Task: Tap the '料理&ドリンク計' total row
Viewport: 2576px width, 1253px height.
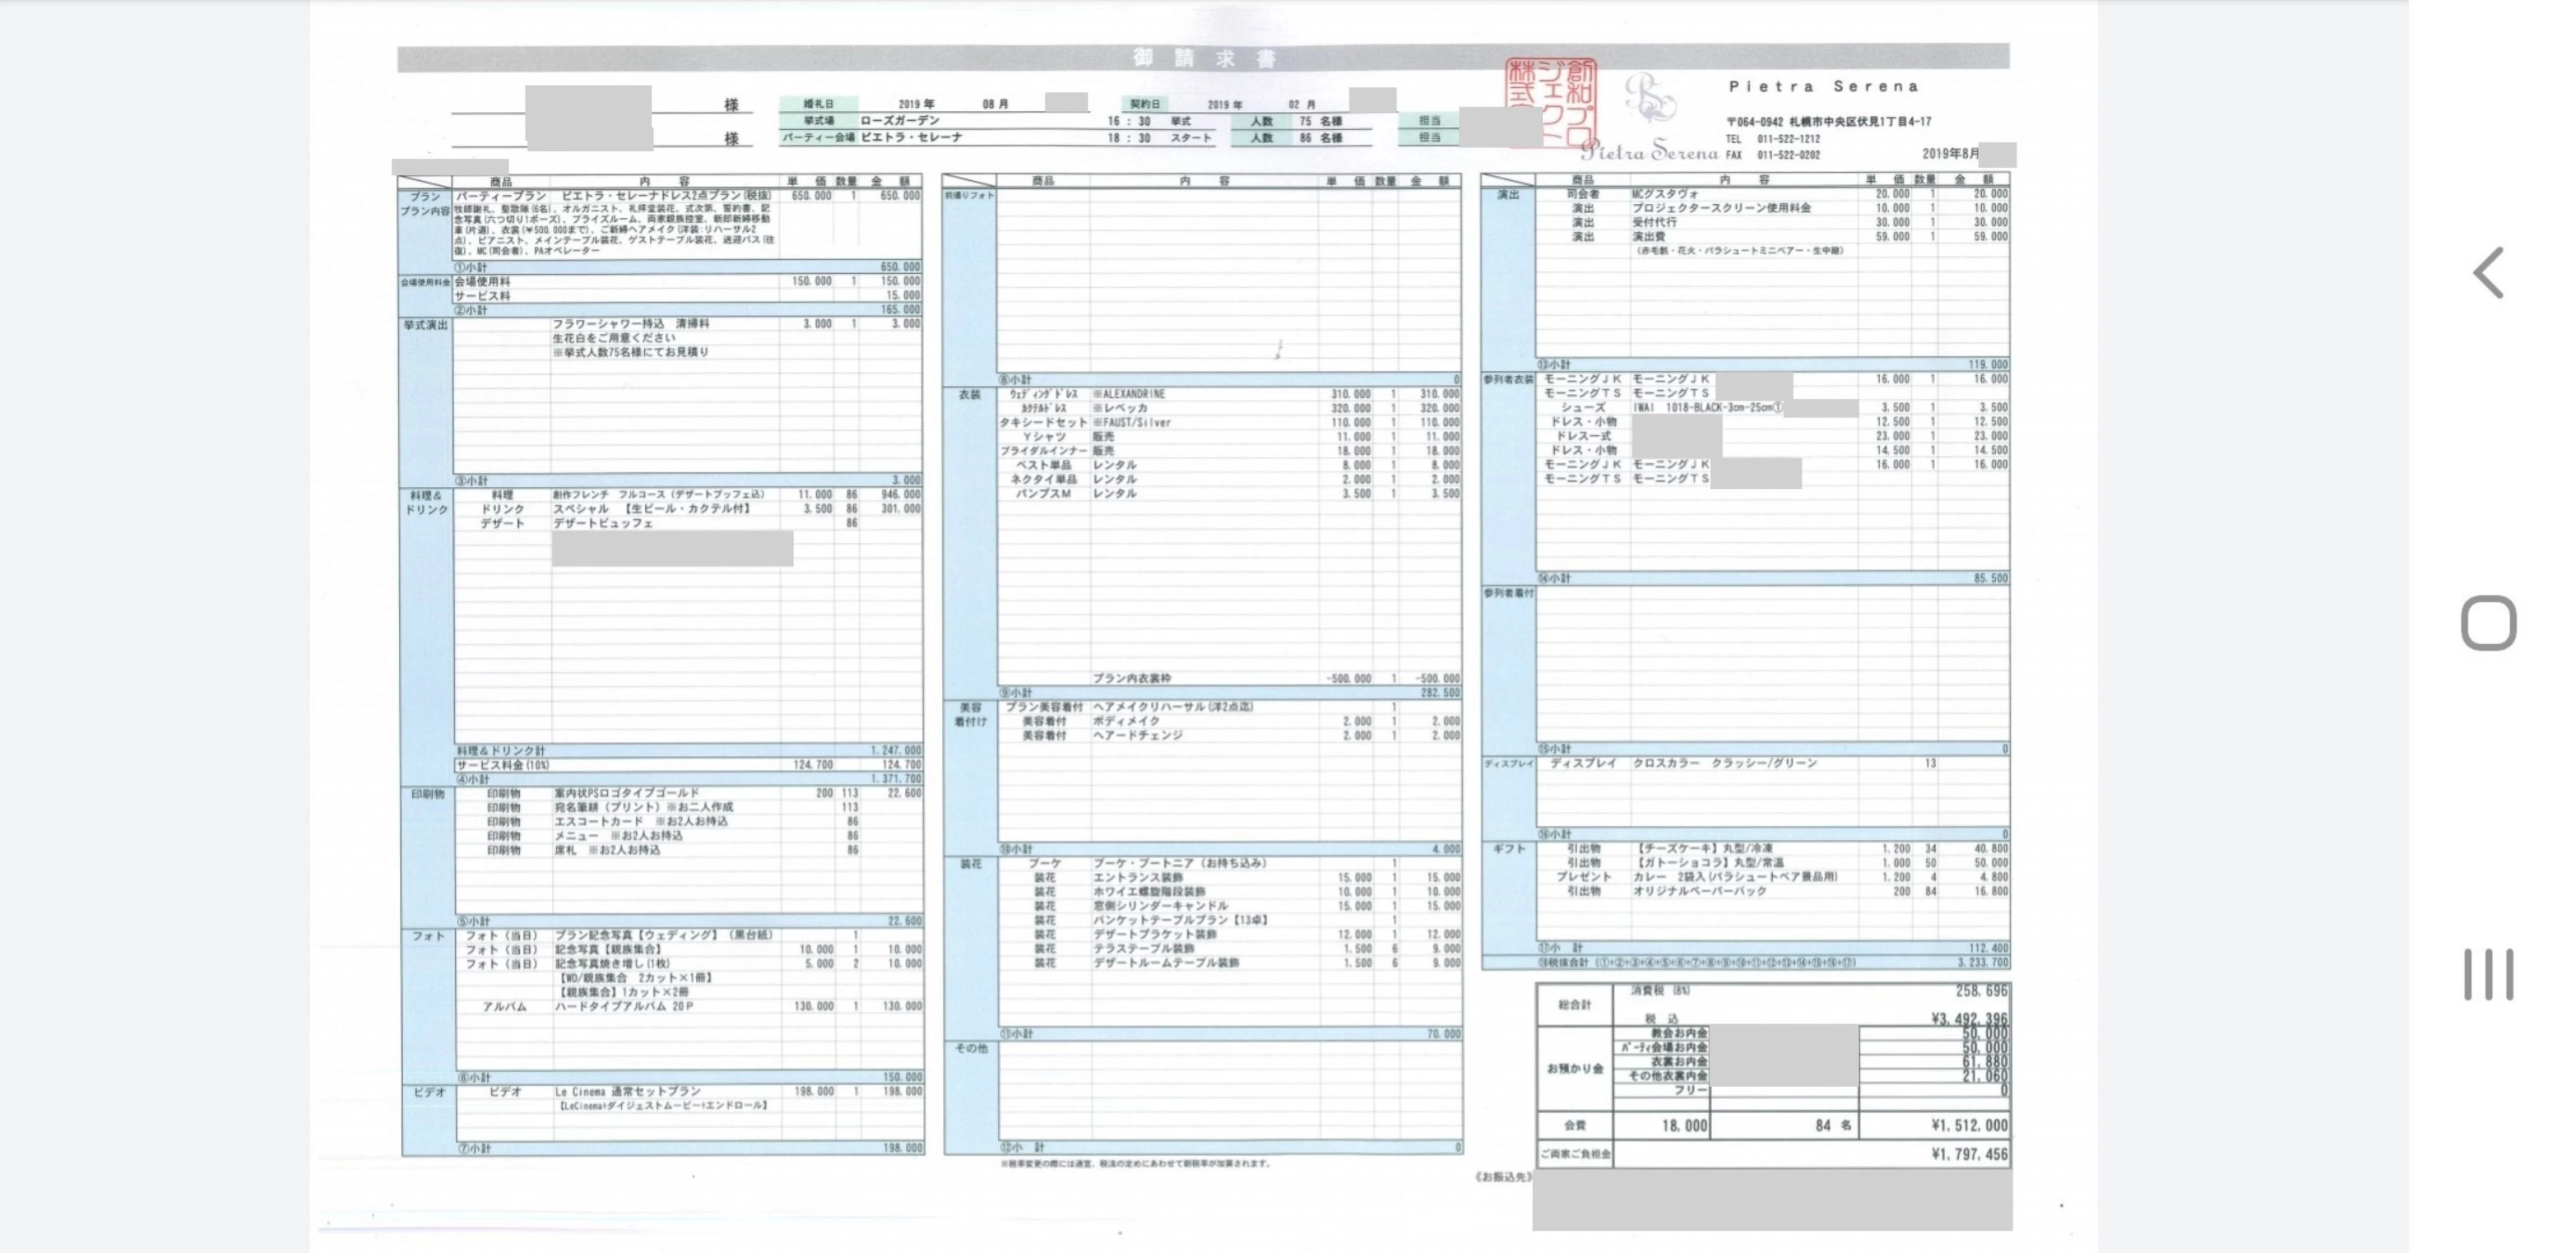Action: point(688,750)
